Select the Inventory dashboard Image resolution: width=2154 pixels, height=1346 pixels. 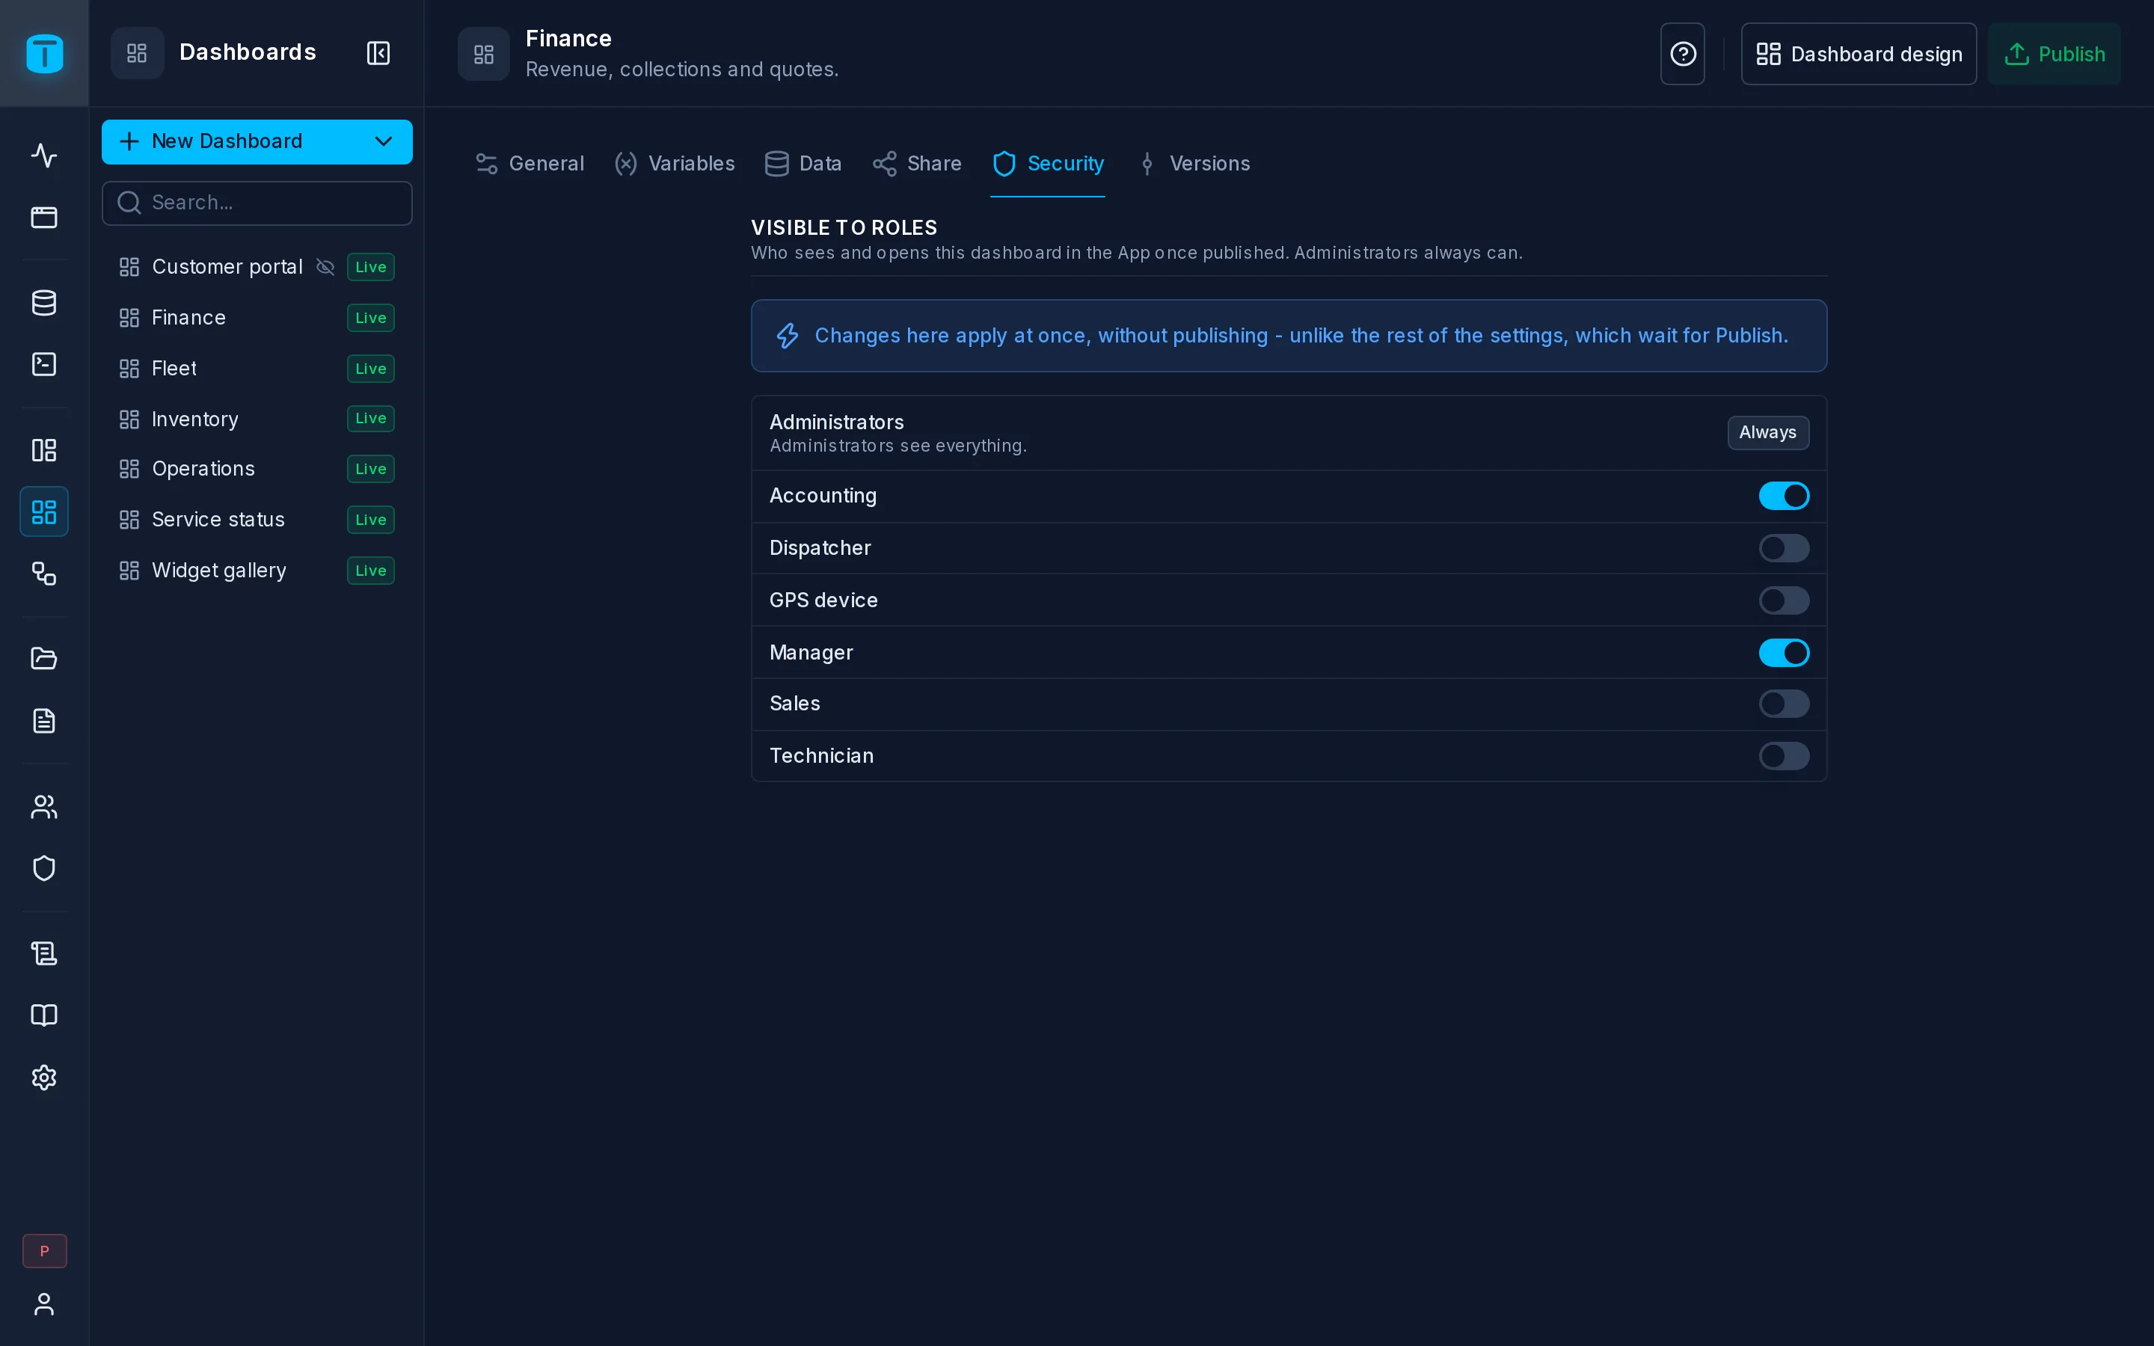point(257,419)
